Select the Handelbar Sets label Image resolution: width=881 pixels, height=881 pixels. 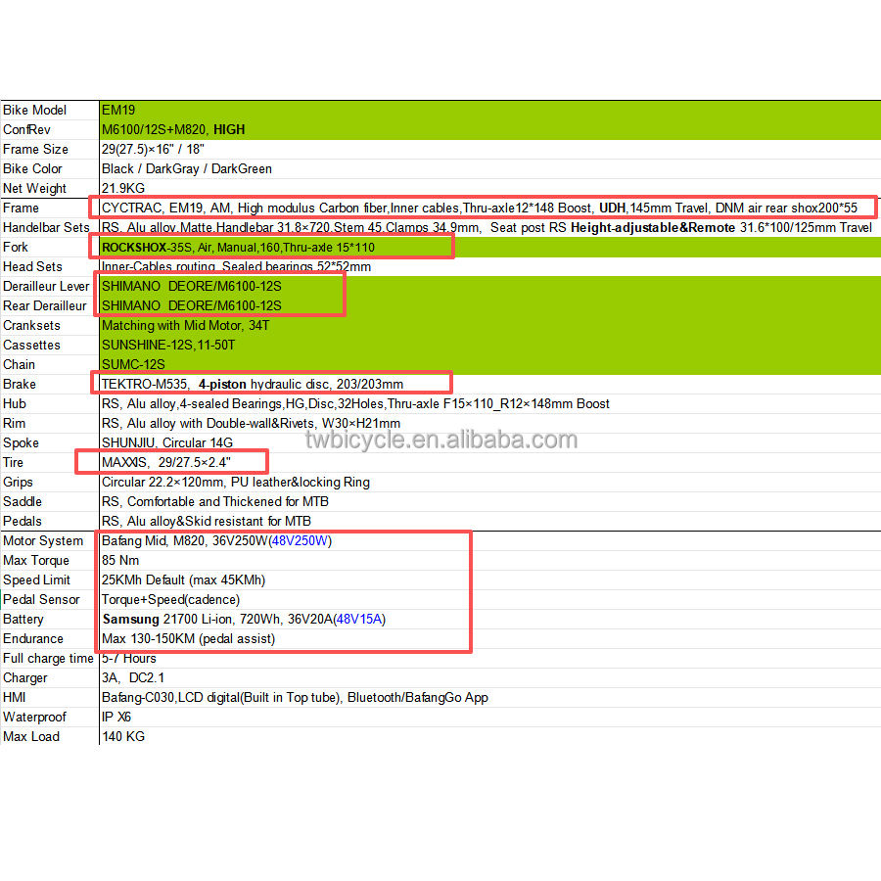(x=46, y=227)
